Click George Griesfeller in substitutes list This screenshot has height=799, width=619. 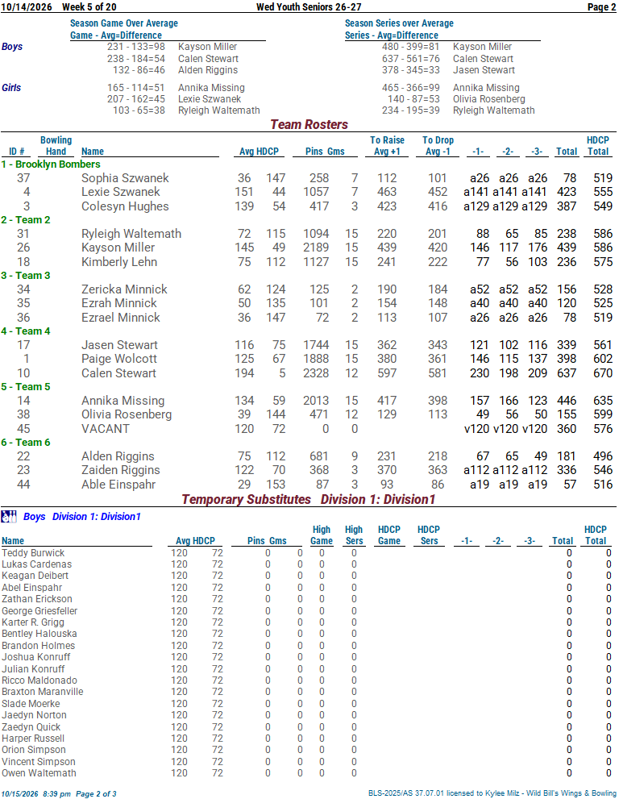coord(39,610)
